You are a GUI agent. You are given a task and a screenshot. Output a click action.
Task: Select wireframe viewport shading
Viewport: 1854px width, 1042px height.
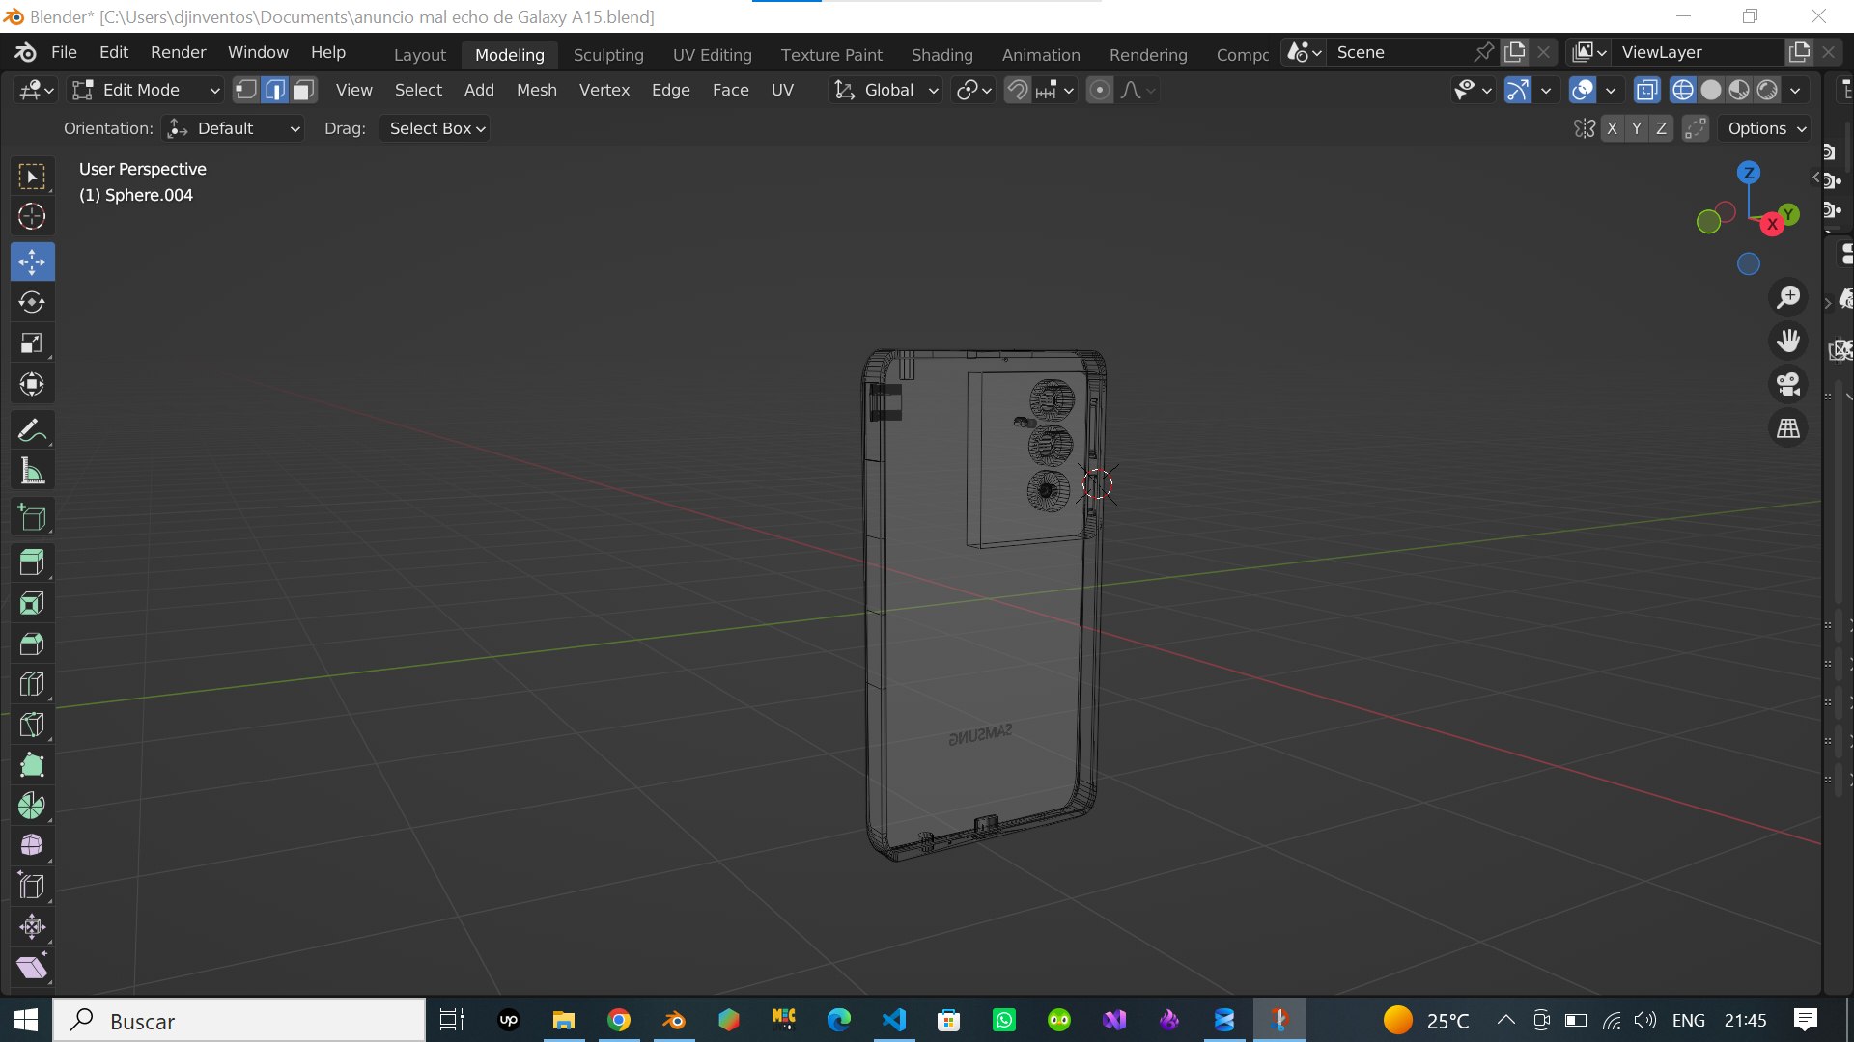pyautogui.click(x=1683, y=90)
